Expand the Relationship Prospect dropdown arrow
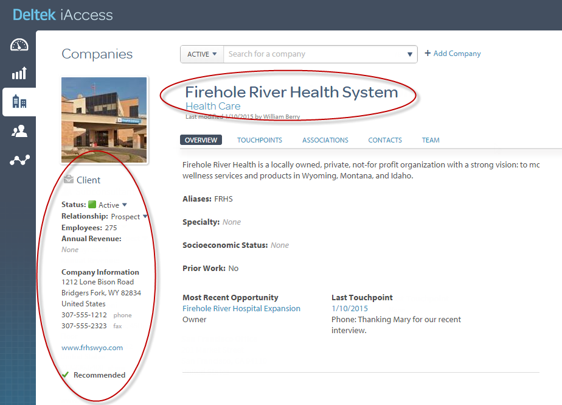This screenshot has width=562, height=405. pos(145,217)
